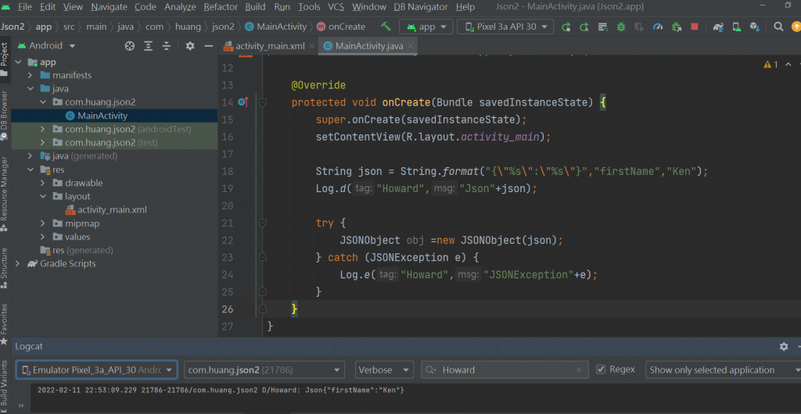
Task: Expand the Gradle Scripts node
Action: [x=18, y=263]
